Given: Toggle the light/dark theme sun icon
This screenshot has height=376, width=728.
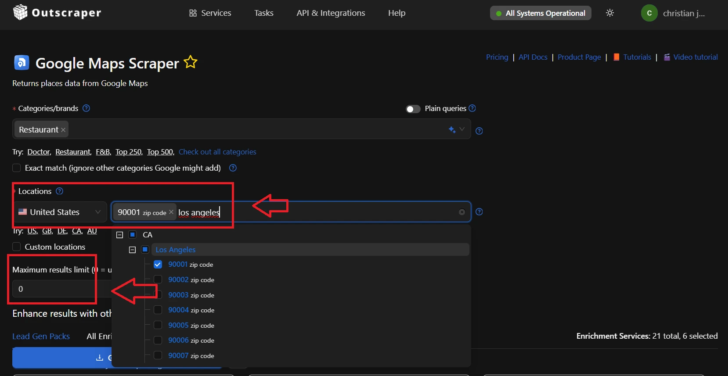Looking at the screenshot, I should [x=610, y=13].
